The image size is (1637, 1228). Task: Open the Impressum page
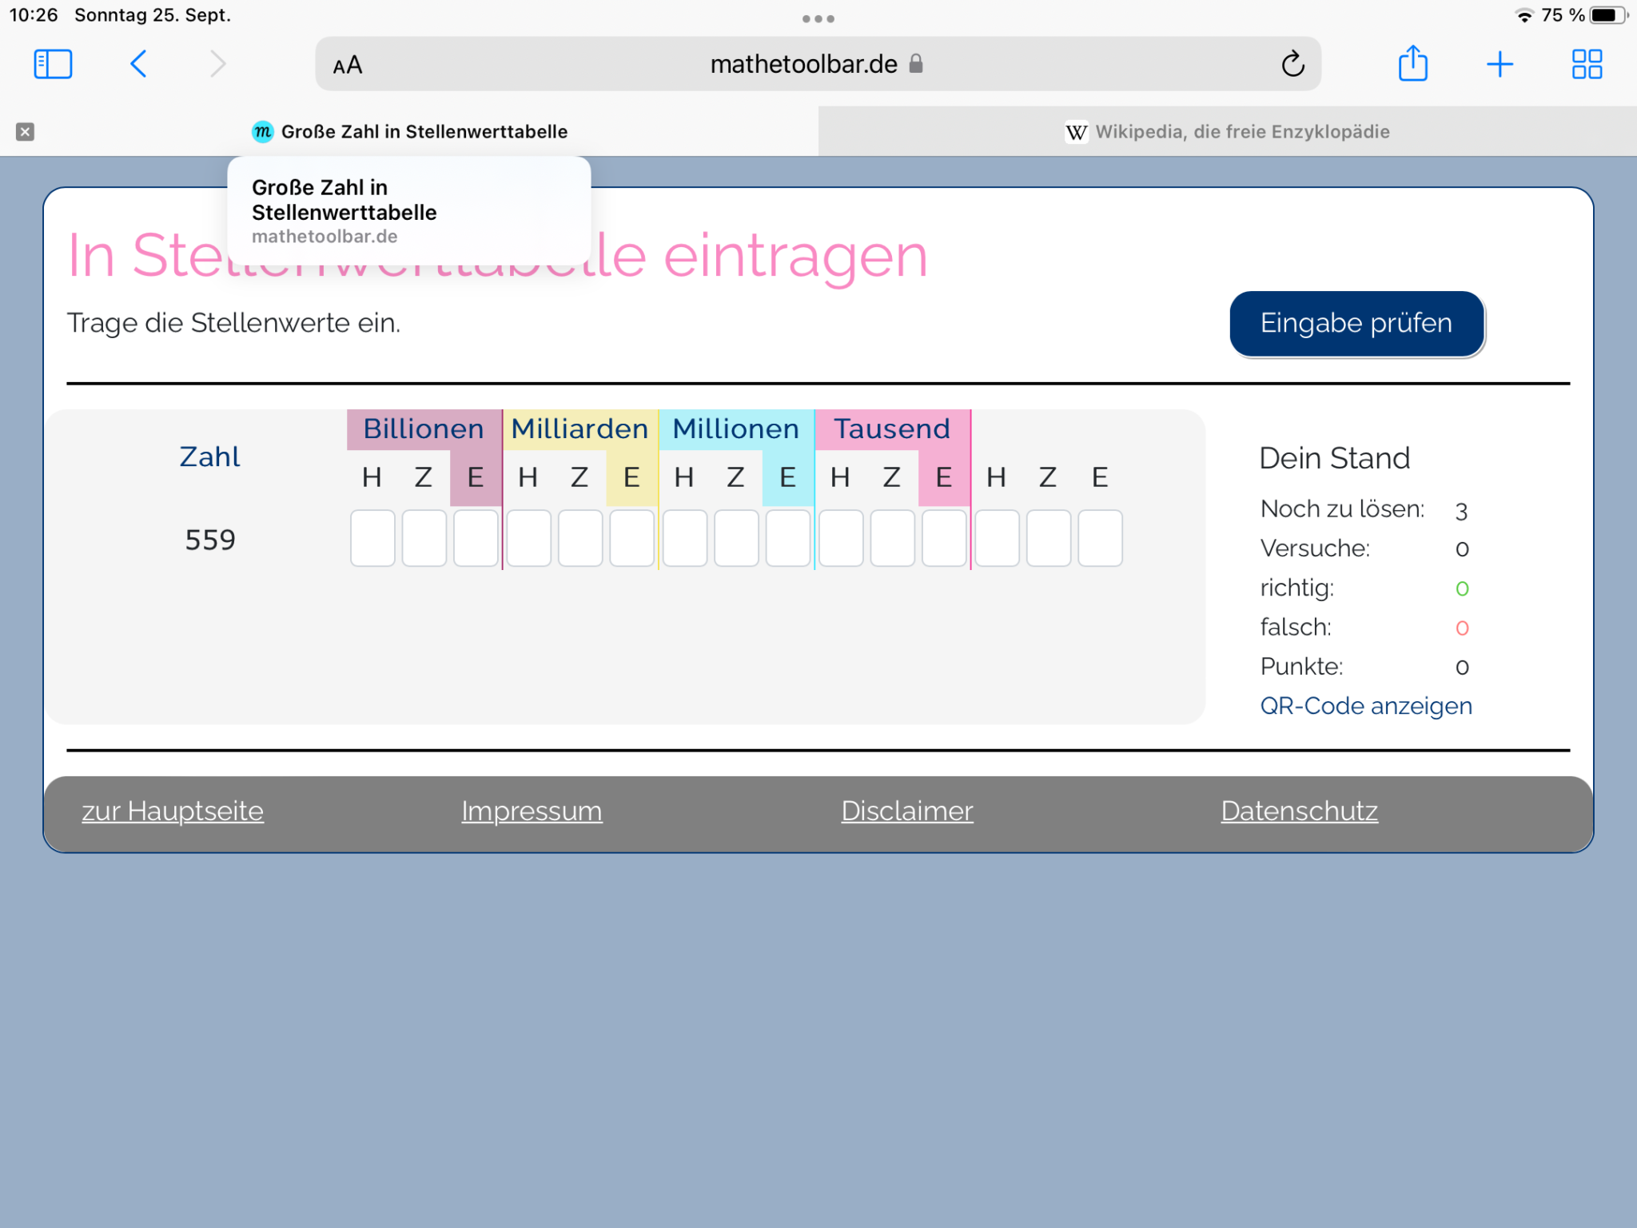[x=532, y=811]
